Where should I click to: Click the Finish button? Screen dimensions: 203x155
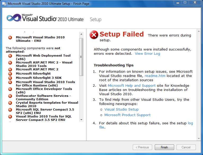164,147
